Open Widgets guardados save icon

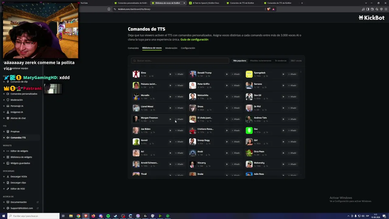(x=8, y=163)
